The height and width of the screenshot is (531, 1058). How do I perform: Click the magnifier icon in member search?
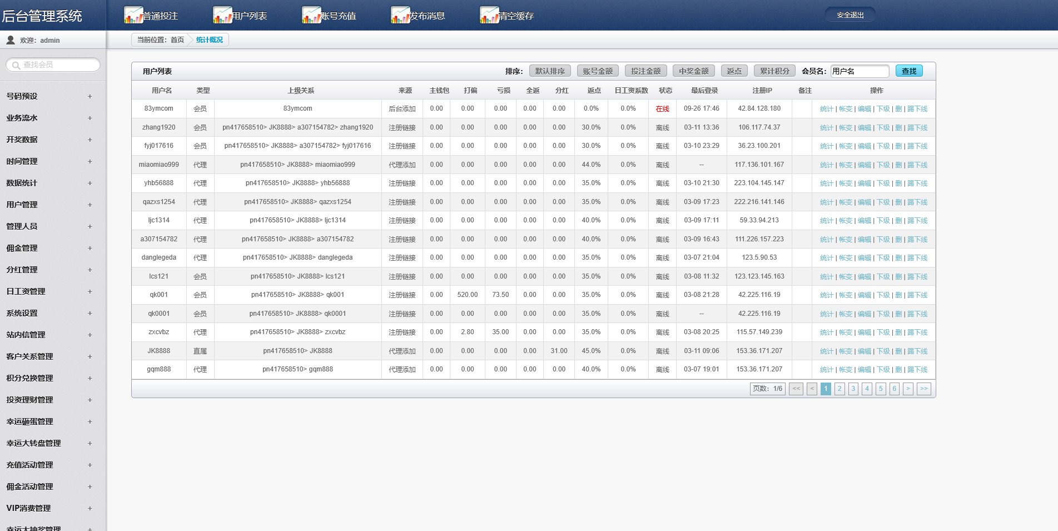point(16,65)
